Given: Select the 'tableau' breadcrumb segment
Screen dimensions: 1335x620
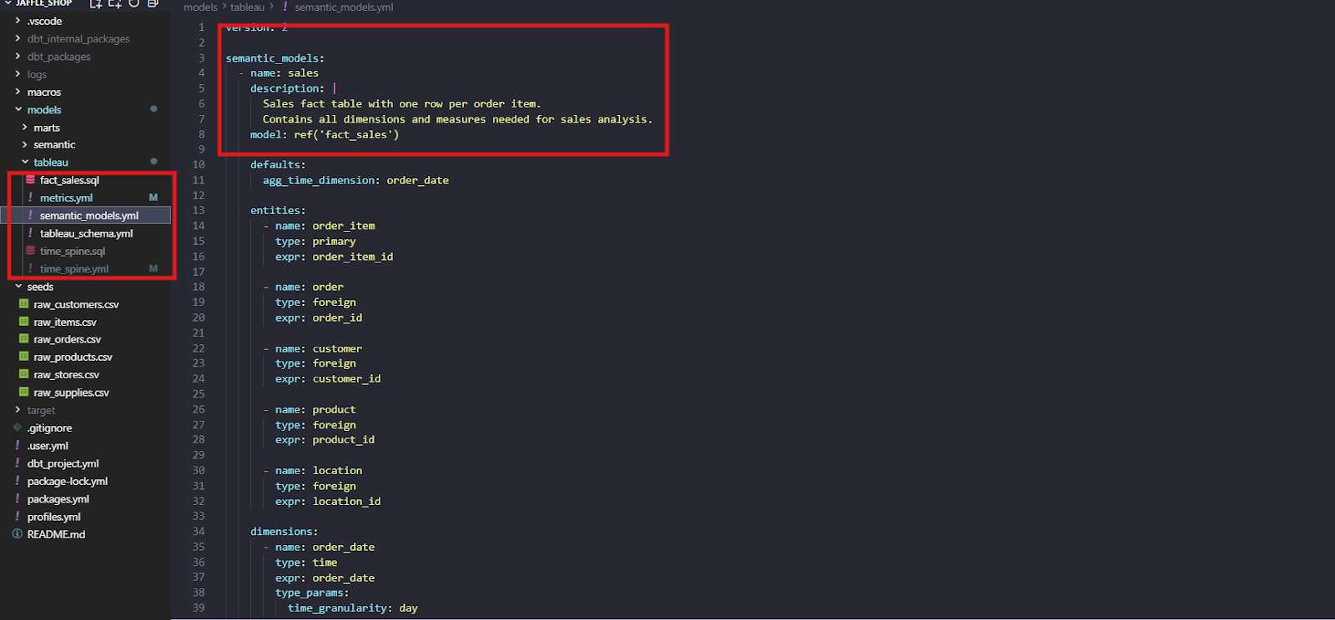Looking at the screenshot, I should pos(247,7).
